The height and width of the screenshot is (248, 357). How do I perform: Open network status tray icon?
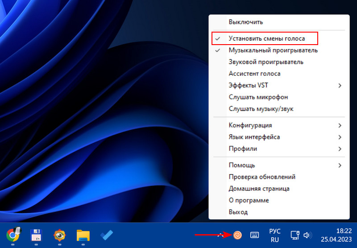pos(295,235)
